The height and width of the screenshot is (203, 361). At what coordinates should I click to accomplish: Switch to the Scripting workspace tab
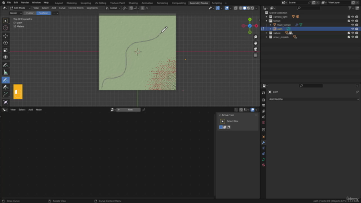(x=217, y=3)
